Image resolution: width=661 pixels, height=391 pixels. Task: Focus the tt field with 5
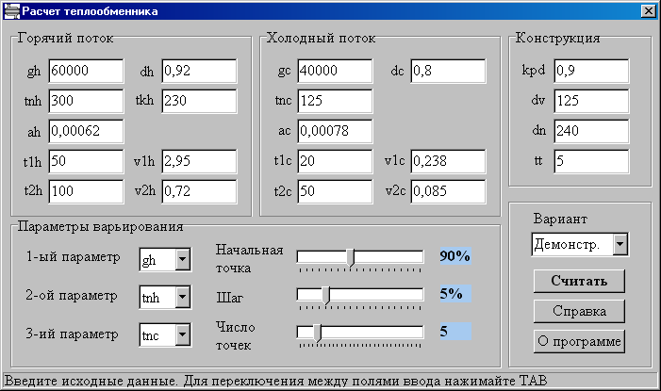(x=591, y=161)
